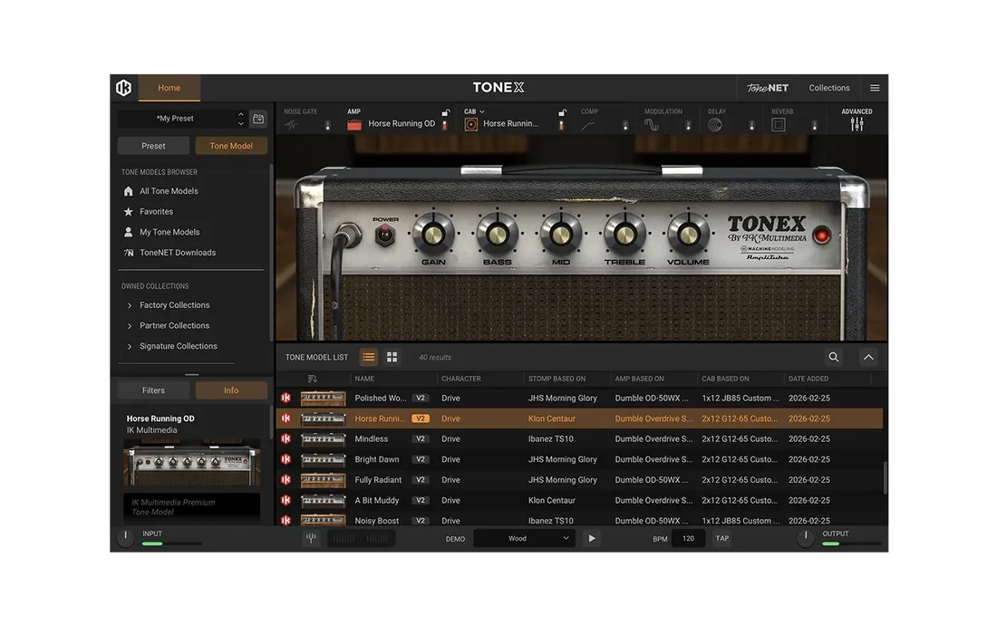Click the Delay concentric circles icon

coord(715,124)
